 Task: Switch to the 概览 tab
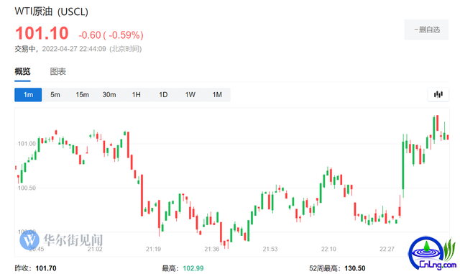(x=22, y=71)
